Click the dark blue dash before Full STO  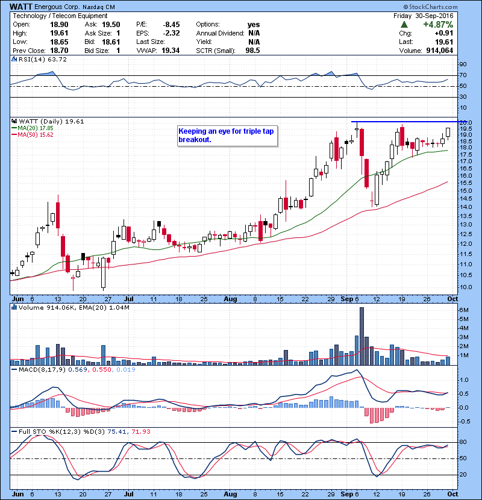click(14, 432)
